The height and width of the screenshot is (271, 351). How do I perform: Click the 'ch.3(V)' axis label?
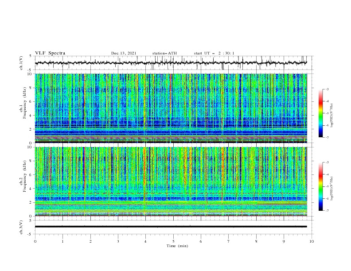pyautogui.click(x=21, y=227)
